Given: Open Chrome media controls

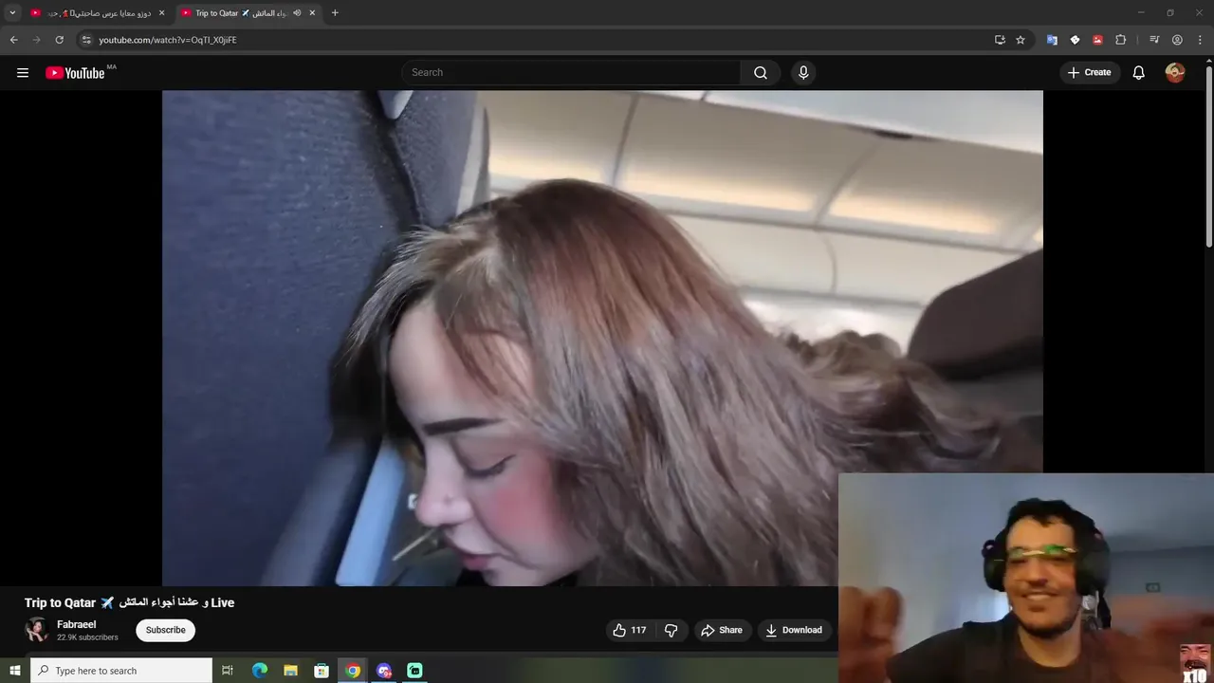Looking at the screenshot, I should (1154, 40).
